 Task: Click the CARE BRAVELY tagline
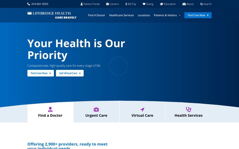[x=66, y=18]
